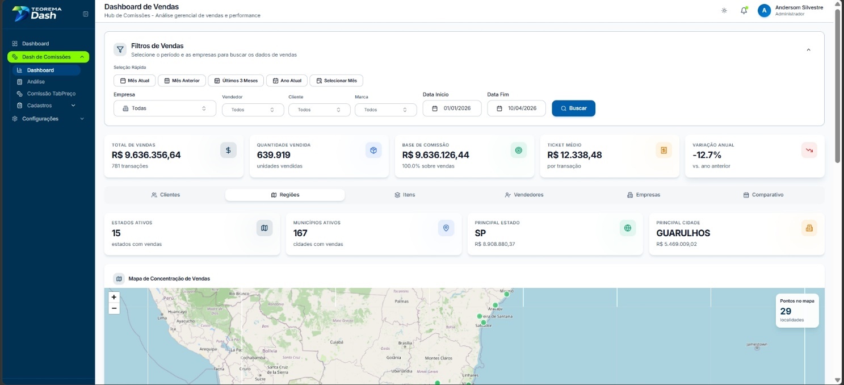This screenshot has height=385, width=844.
Task: Click the dollar icon in Total de Vendas
Action: pyautogui.click(x=228, y=150)
